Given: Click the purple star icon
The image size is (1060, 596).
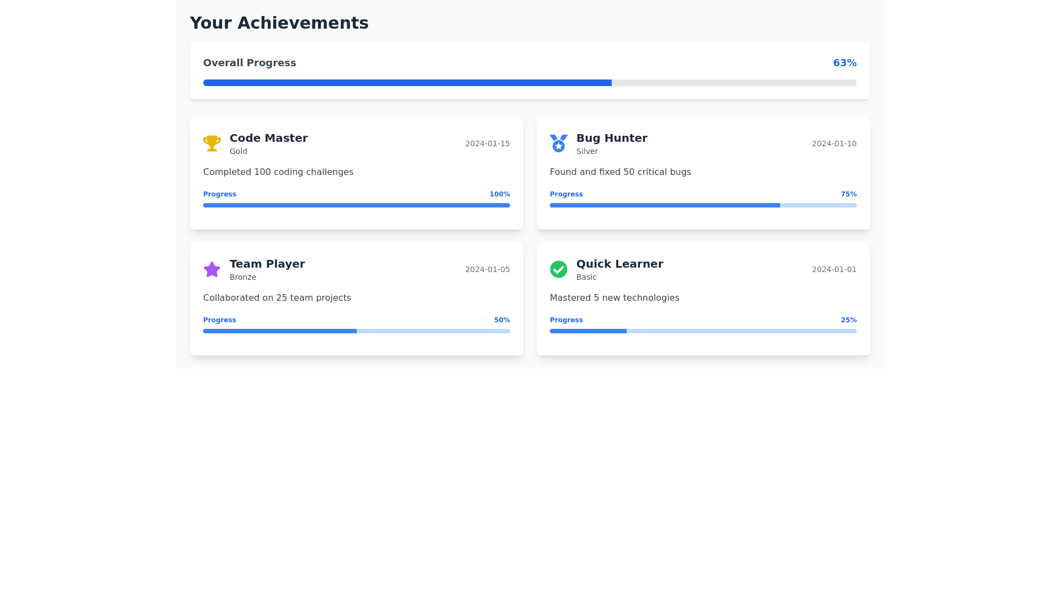Looking at the screenshot, I should [212, 269].
